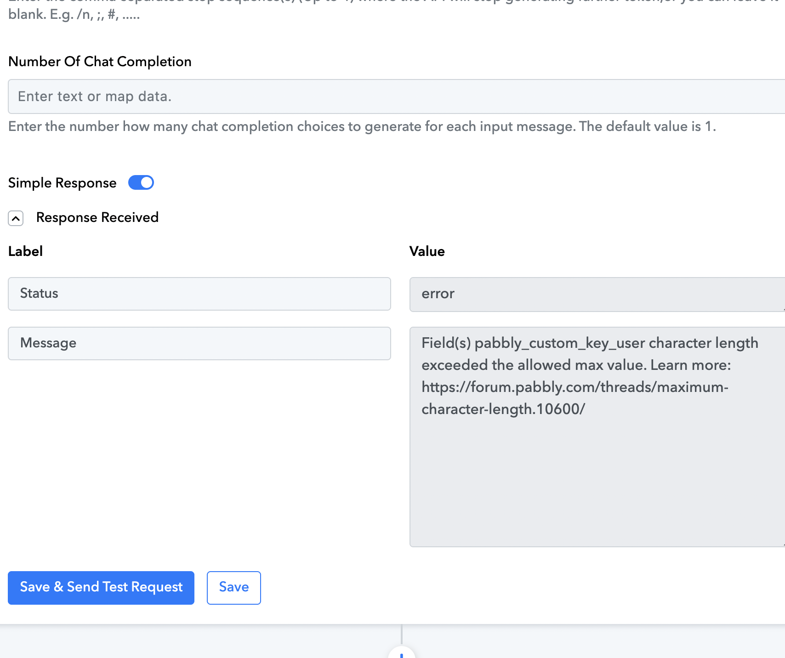
Task: Select the Message label field
Action: click(x=199, y=343)
